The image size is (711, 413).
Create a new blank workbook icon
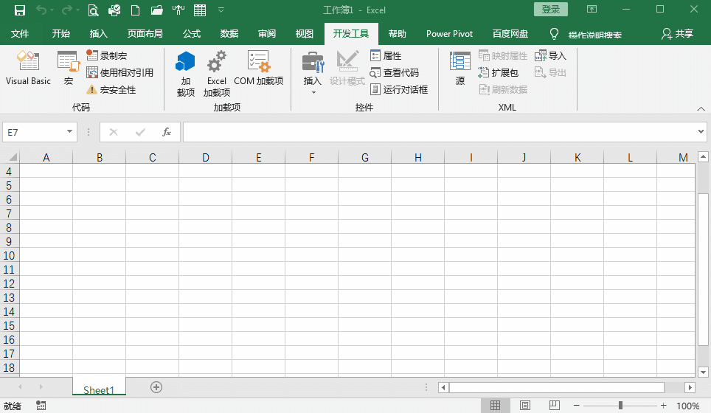pyautogui.click(x=135, y=10)
